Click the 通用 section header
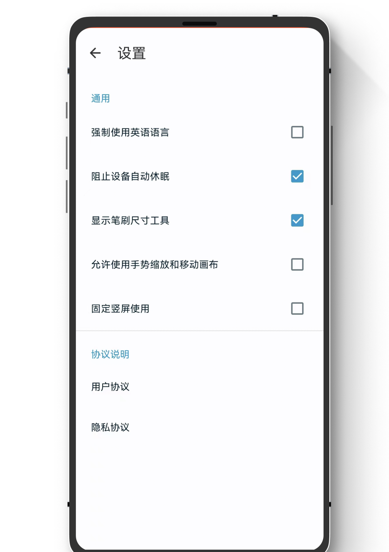Image resolution: width=389 pixels, height=552 pixels. coord(100,99)
